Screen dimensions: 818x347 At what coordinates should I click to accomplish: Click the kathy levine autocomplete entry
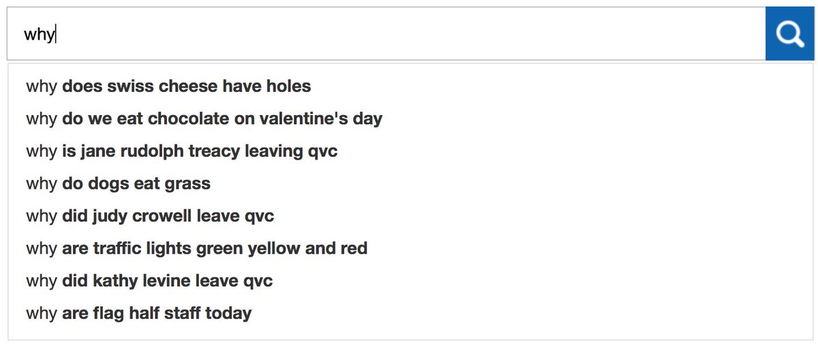149,281
